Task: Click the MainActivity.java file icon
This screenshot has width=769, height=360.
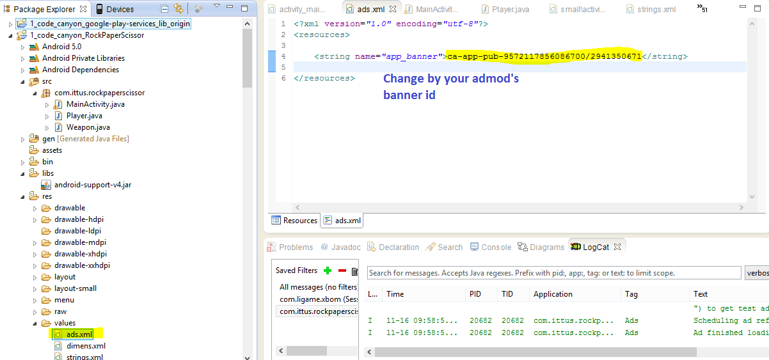Action: [58, 104]
